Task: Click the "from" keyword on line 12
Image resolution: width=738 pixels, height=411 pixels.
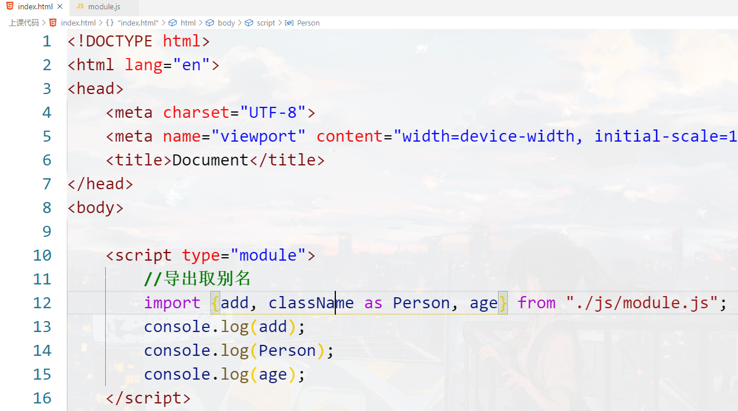Action: pyautogui.click(x=536, y=303)
